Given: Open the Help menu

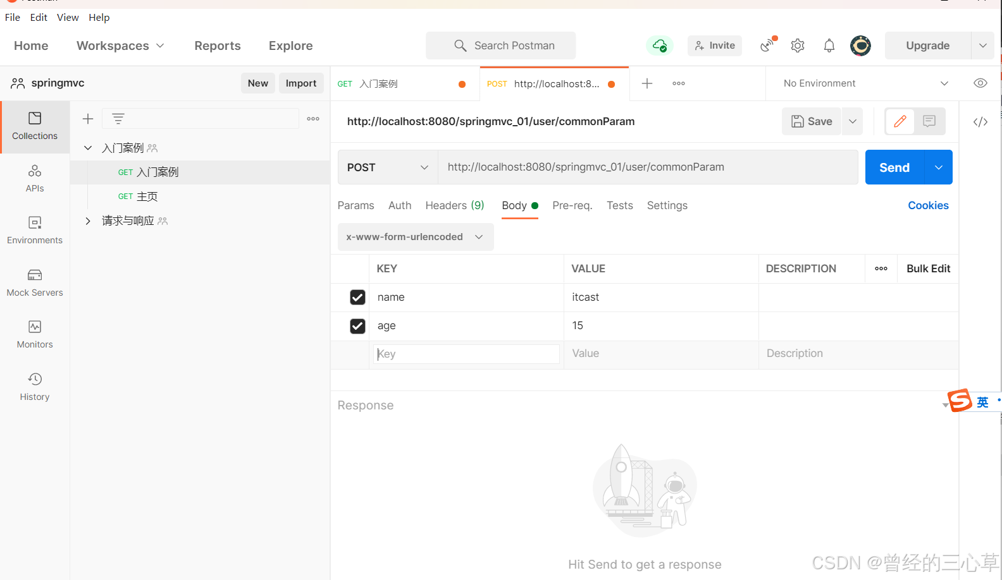Looking at the screenshot, I should pos(99,17).
